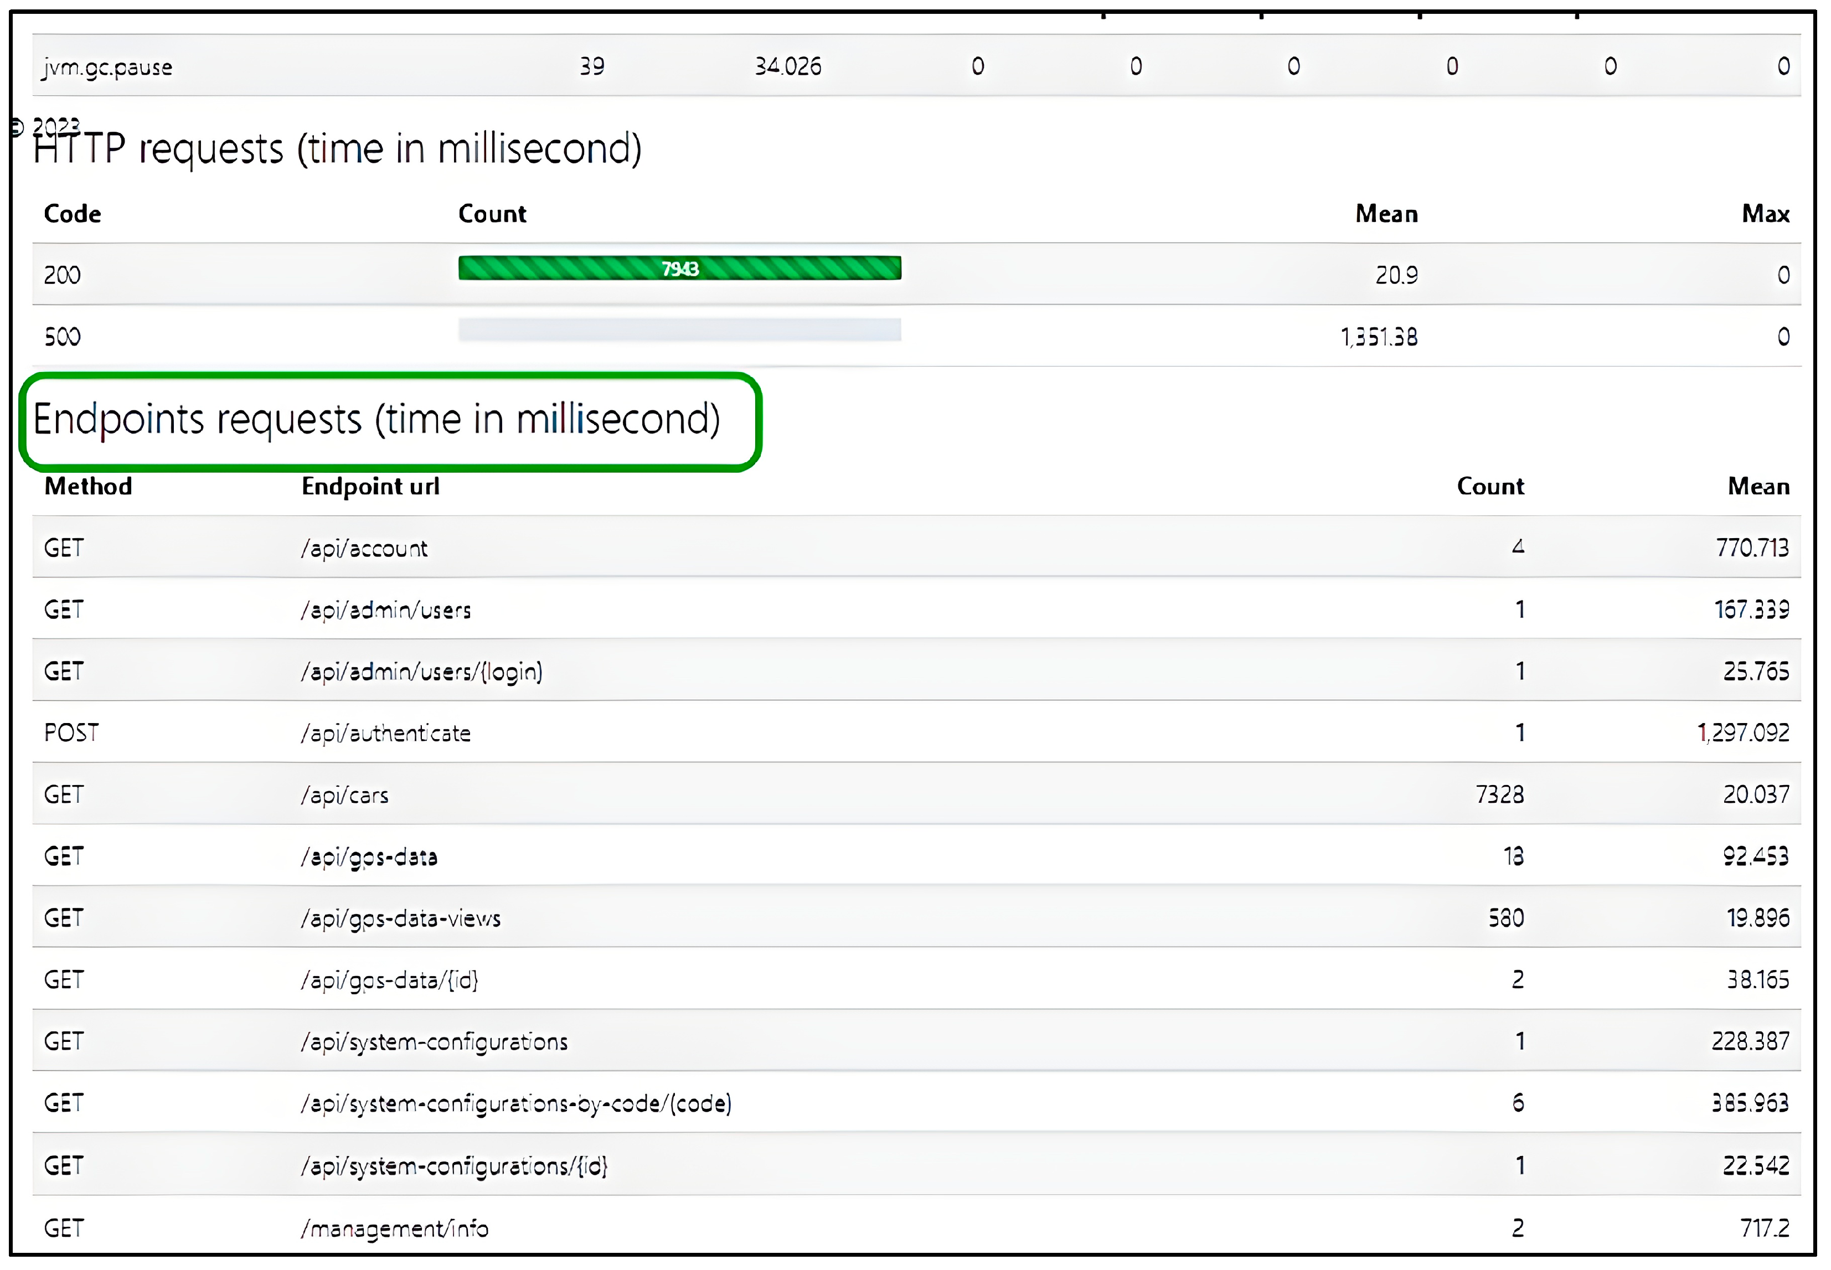1831x1270 pixels.
Task: Click the Endpoint url column header
Action: pos(370,486)
